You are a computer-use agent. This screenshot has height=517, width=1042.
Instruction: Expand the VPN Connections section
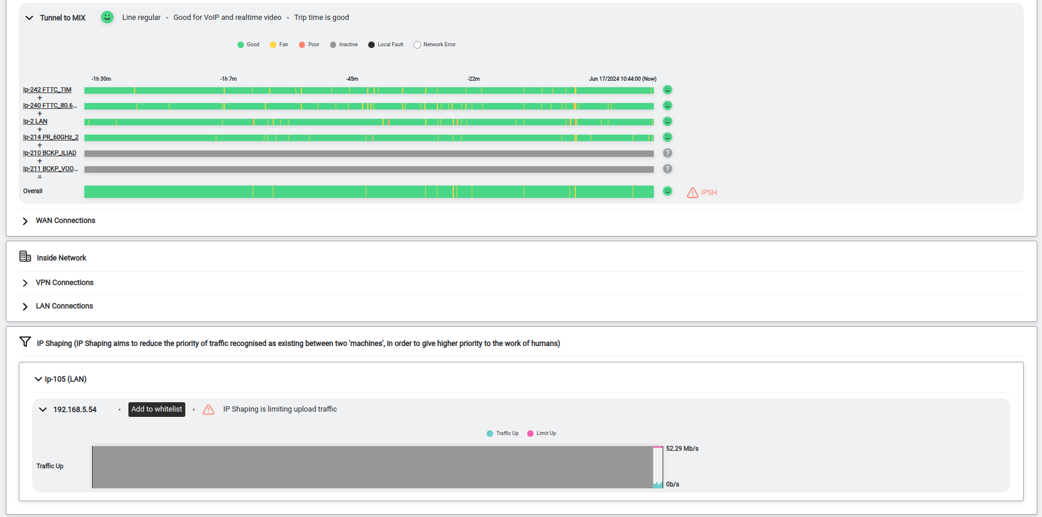(x=25, y=283)
